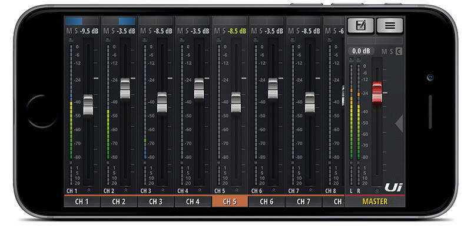This screenshot has width=471, height=232.
Task: Mute channel 4 with M button
Action: point(180,31)
